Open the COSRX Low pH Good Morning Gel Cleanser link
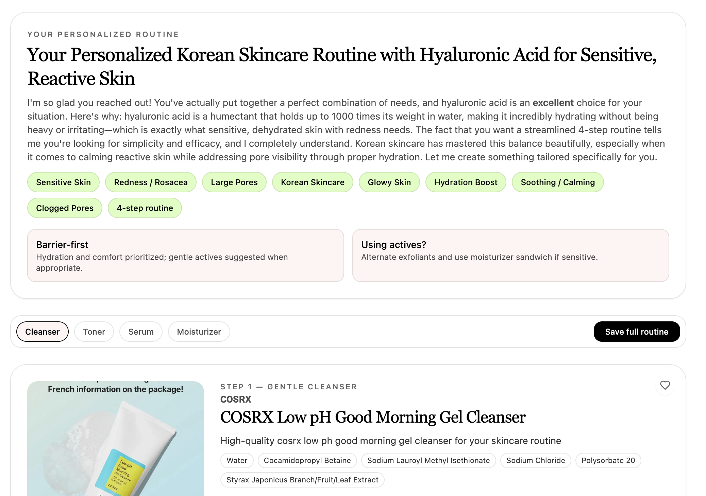The image size is (706, 496). [x=373, y=418]
